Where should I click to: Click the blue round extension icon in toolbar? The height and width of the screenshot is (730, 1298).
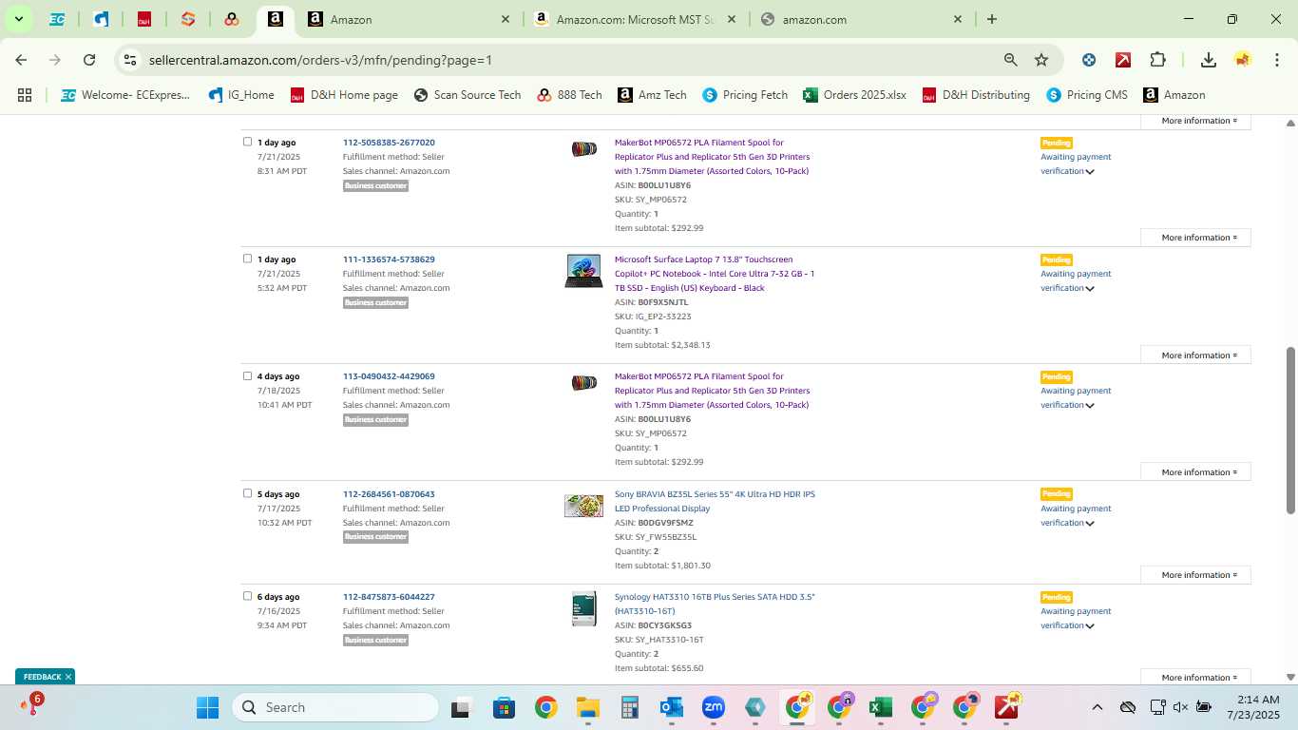pos(1089,60)
